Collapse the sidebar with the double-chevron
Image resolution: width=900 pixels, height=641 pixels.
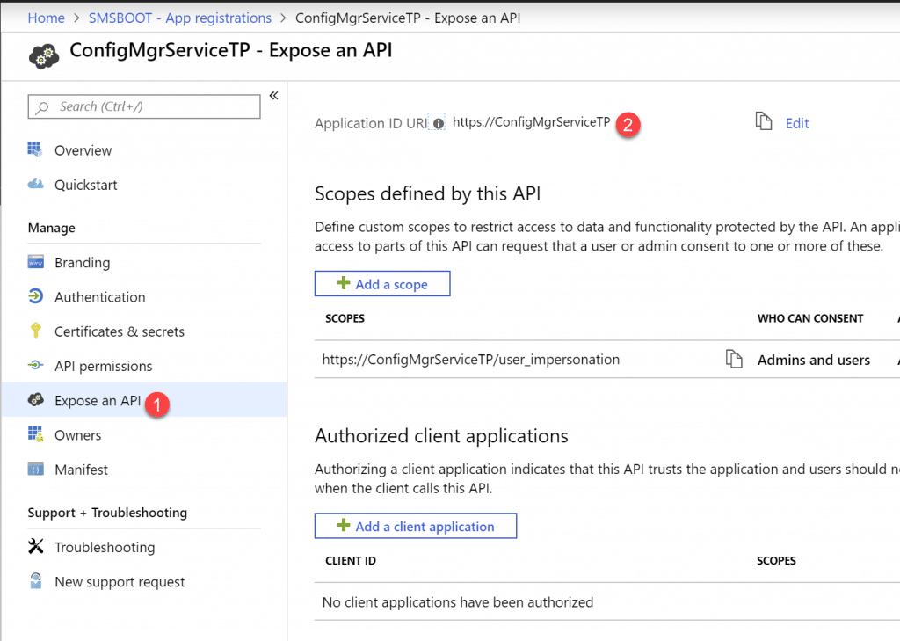pyautogui.click(x=273, y=95)
